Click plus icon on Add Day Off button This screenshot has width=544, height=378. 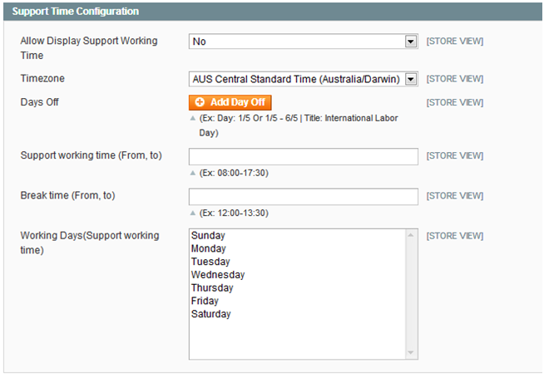click(x=200, y=102)
